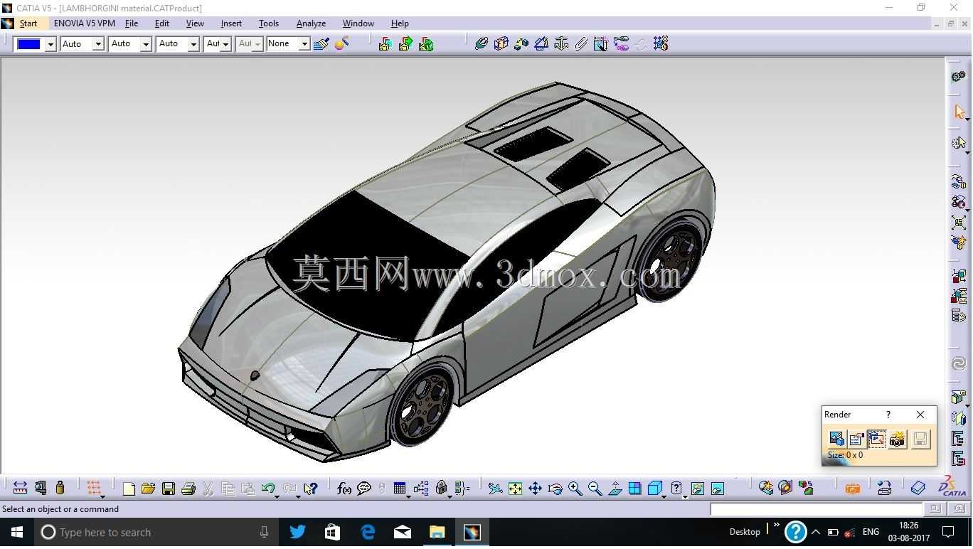Open the point symbol dropdown

pos(225,44)
